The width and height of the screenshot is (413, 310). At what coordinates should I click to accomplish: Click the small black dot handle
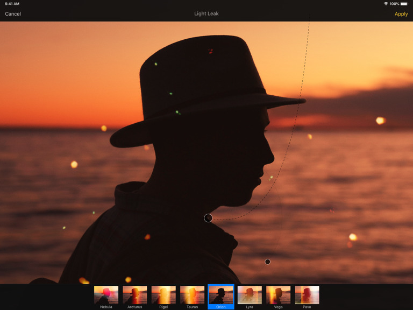(x=267, y=262)
